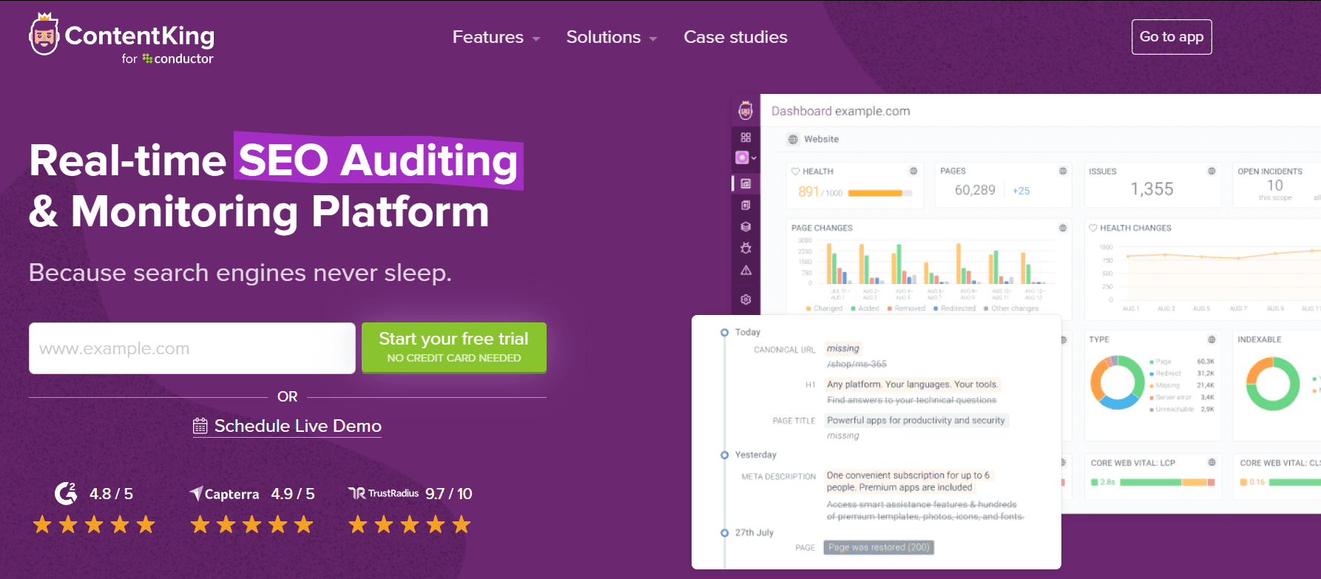This screenshot has width=1321, height=579.
Task: Click the Open Incidents value 10
Action: tap(1275, 186)
